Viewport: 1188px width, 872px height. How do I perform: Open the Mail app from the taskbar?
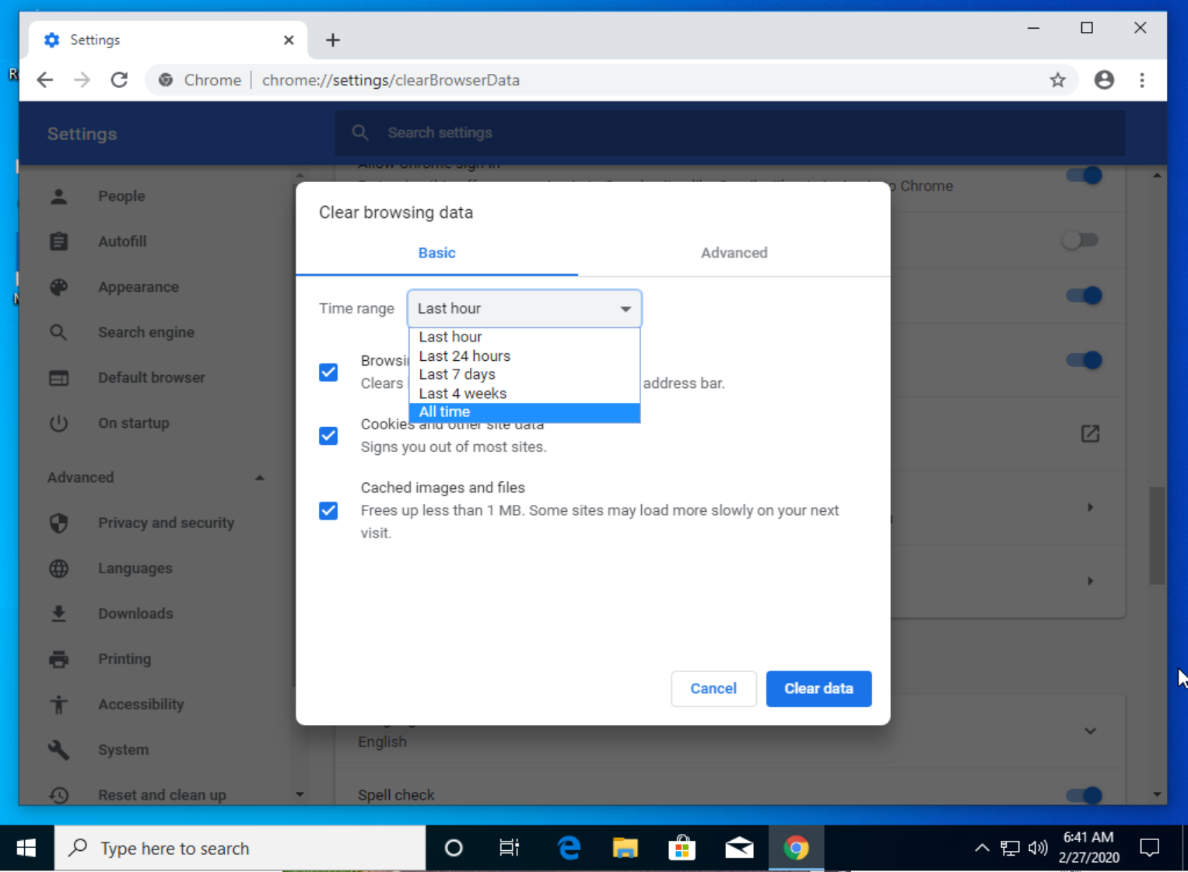point(739,848)
